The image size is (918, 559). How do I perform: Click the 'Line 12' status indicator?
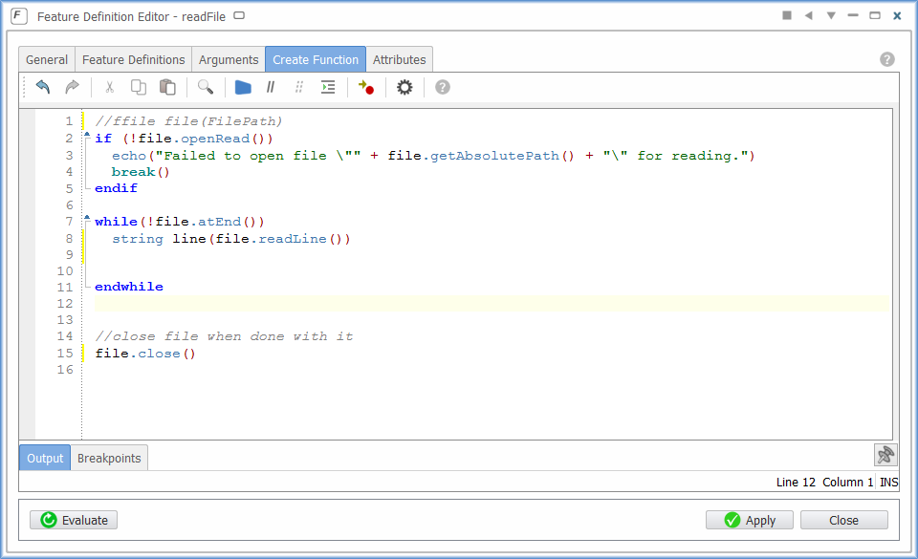(x=796, y=482)
